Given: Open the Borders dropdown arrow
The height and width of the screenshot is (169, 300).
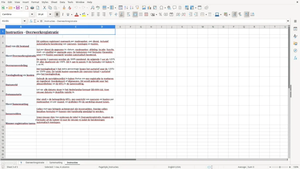Looking at the screenshot, I should click(206, 15).
